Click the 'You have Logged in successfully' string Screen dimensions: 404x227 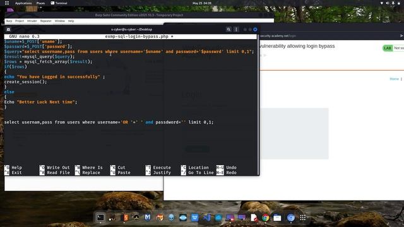point(58,77)
